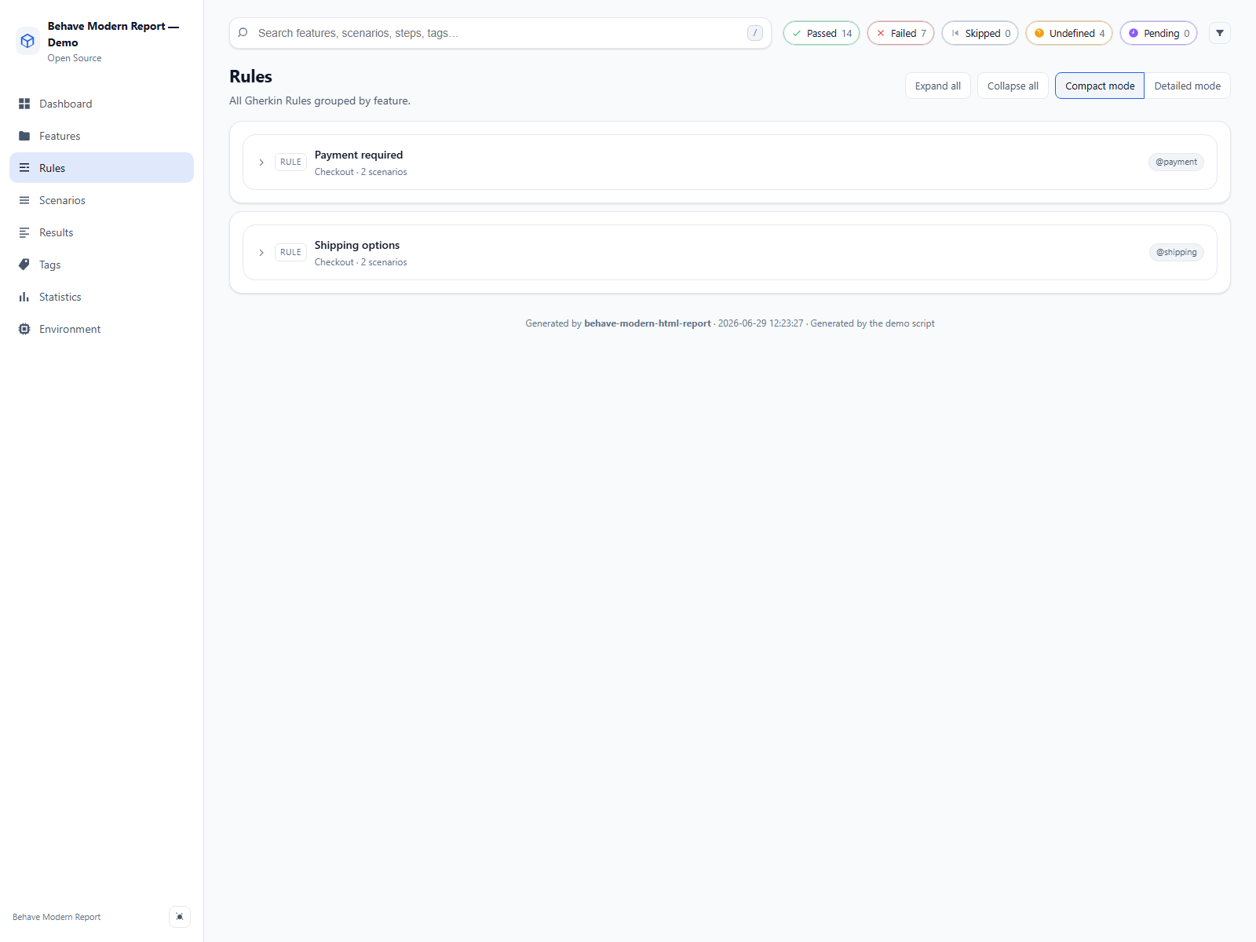The height and width of the screenshot is (942, 1256).
Task: Toggle the Pending 0 status filter
Action: pos(1159,33)
